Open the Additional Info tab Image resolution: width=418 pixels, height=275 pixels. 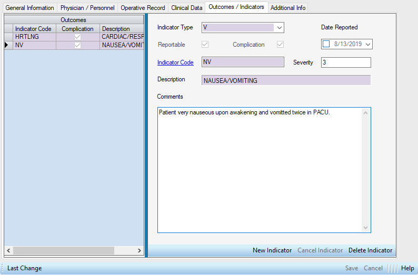click(288, 8)
